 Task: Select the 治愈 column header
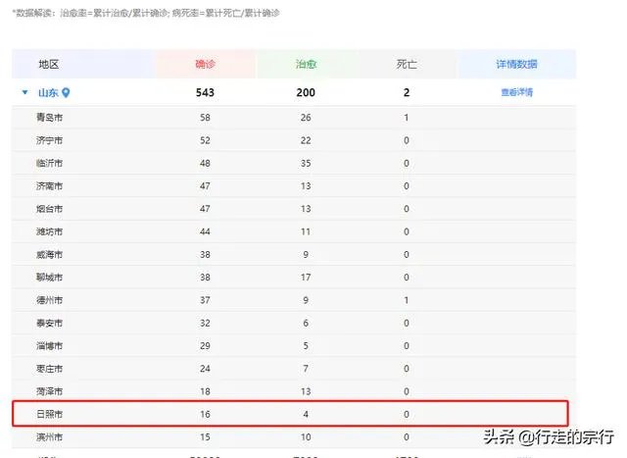point(306,64)
